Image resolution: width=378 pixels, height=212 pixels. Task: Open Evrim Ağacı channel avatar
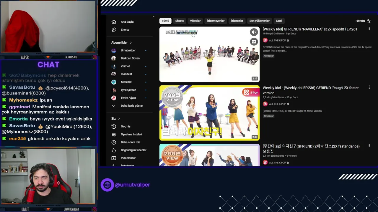[114, 98]
